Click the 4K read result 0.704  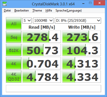(x=42, y=63)
